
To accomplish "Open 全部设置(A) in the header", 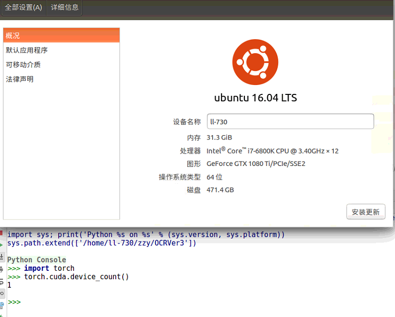I will click(x=23, y=7).
